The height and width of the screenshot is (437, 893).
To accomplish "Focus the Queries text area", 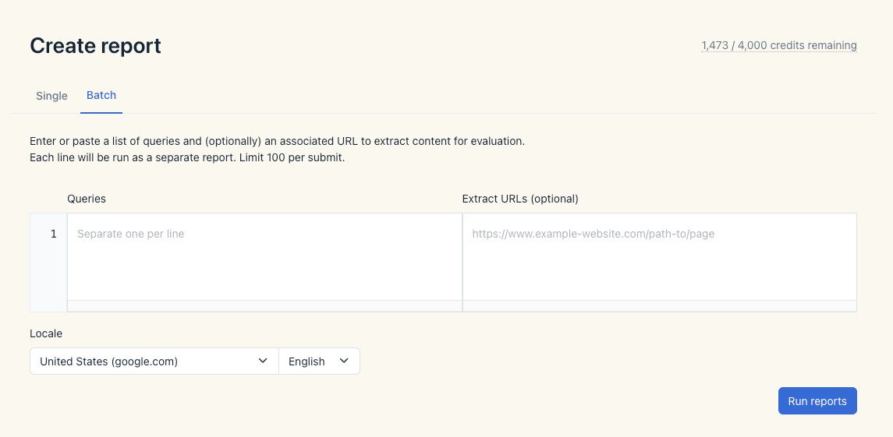I will pyautogui.click(x=264, y=257).
